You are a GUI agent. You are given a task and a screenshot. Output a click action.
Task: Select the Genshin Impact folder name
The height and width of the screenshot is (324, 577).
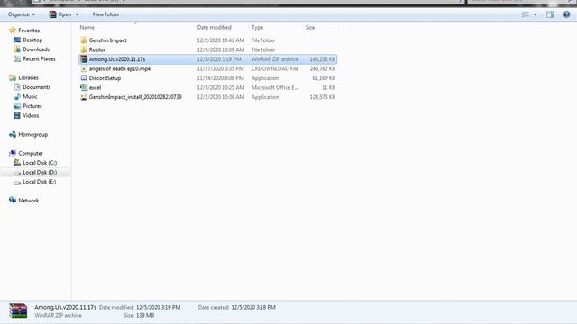click(x=108, y=40)
